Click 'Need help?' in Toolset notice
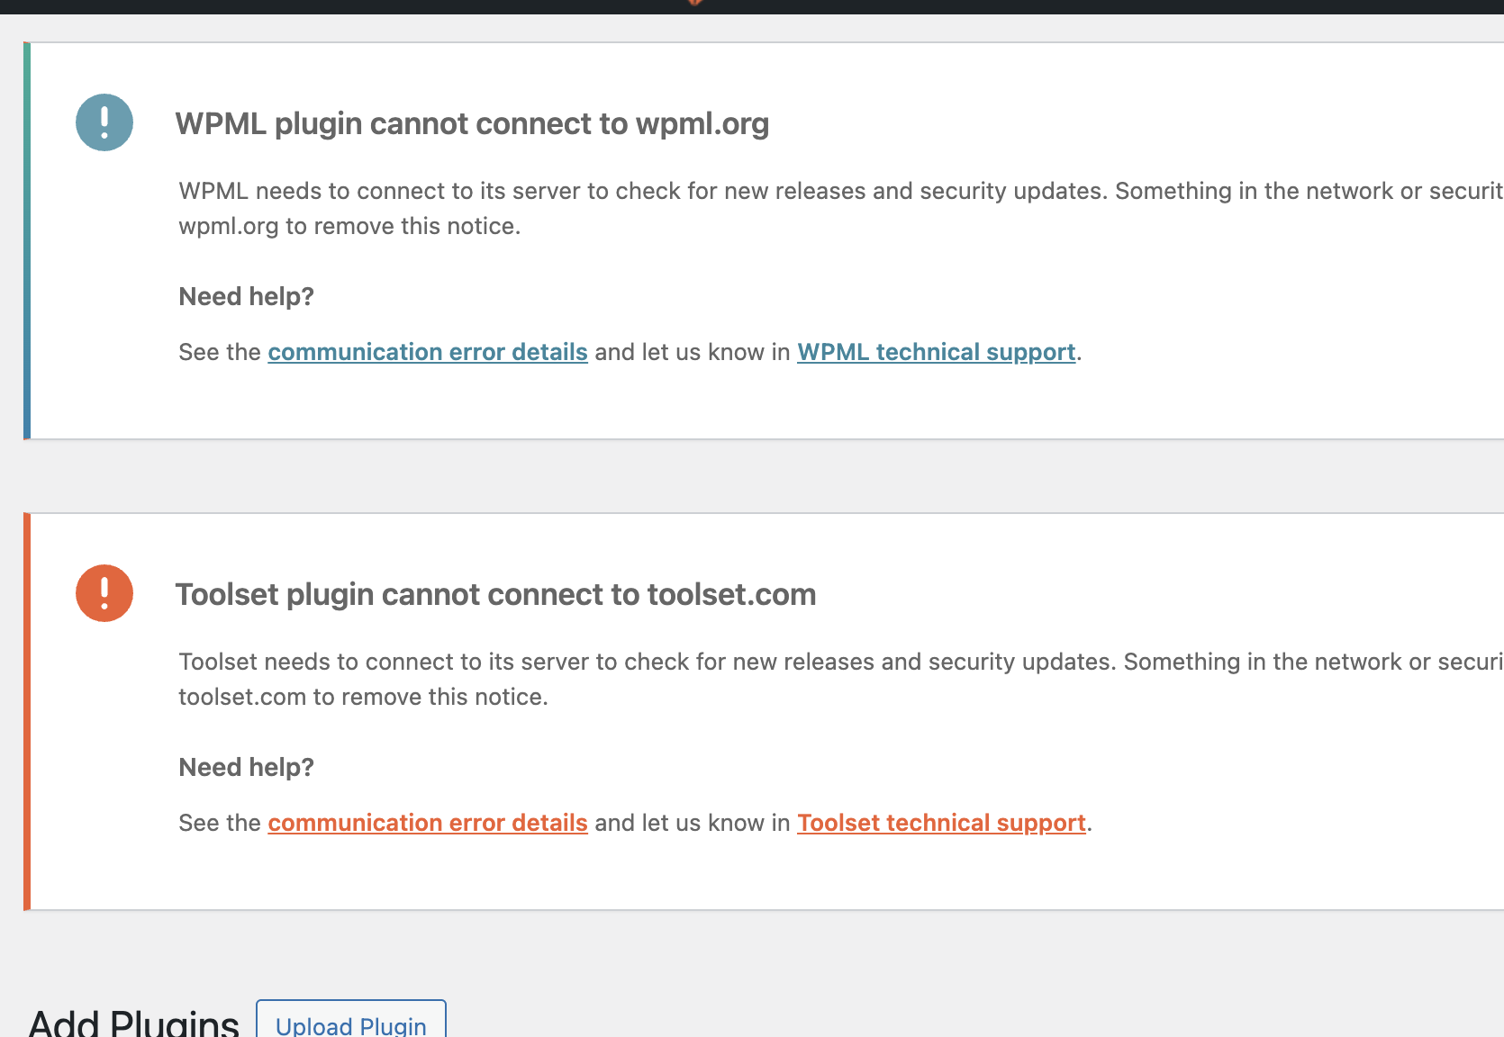The width and height of the screenshot is (1504, 1037). click(246, 767)
